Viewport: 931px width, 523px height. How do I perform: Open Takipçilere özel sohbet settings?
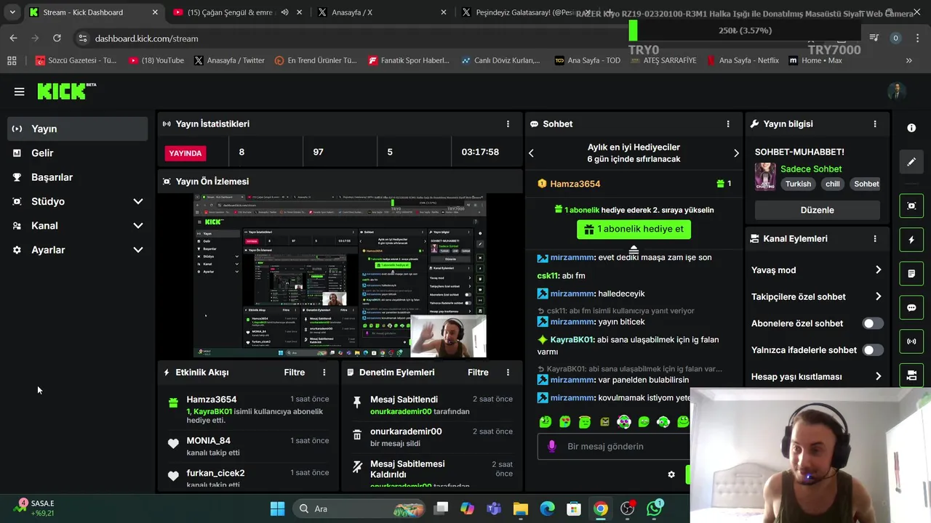coord(816,296)
